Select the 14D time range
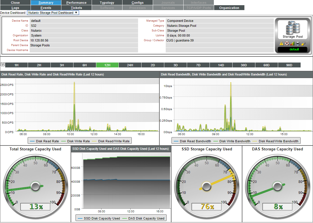Viewport: 313px width, 223px height. point(221,65)
